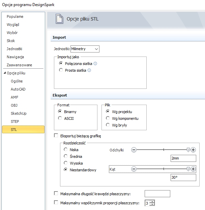Image resolution: width=205 pixels, height=210 pixels.
Task: Click minus icon on Odchyłki slider
Action: tap(134, 150)
